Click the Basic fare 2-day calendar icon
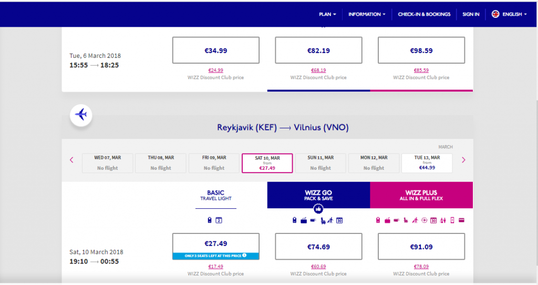This screenshot has width=538, height=285. [x=219, y=220]
